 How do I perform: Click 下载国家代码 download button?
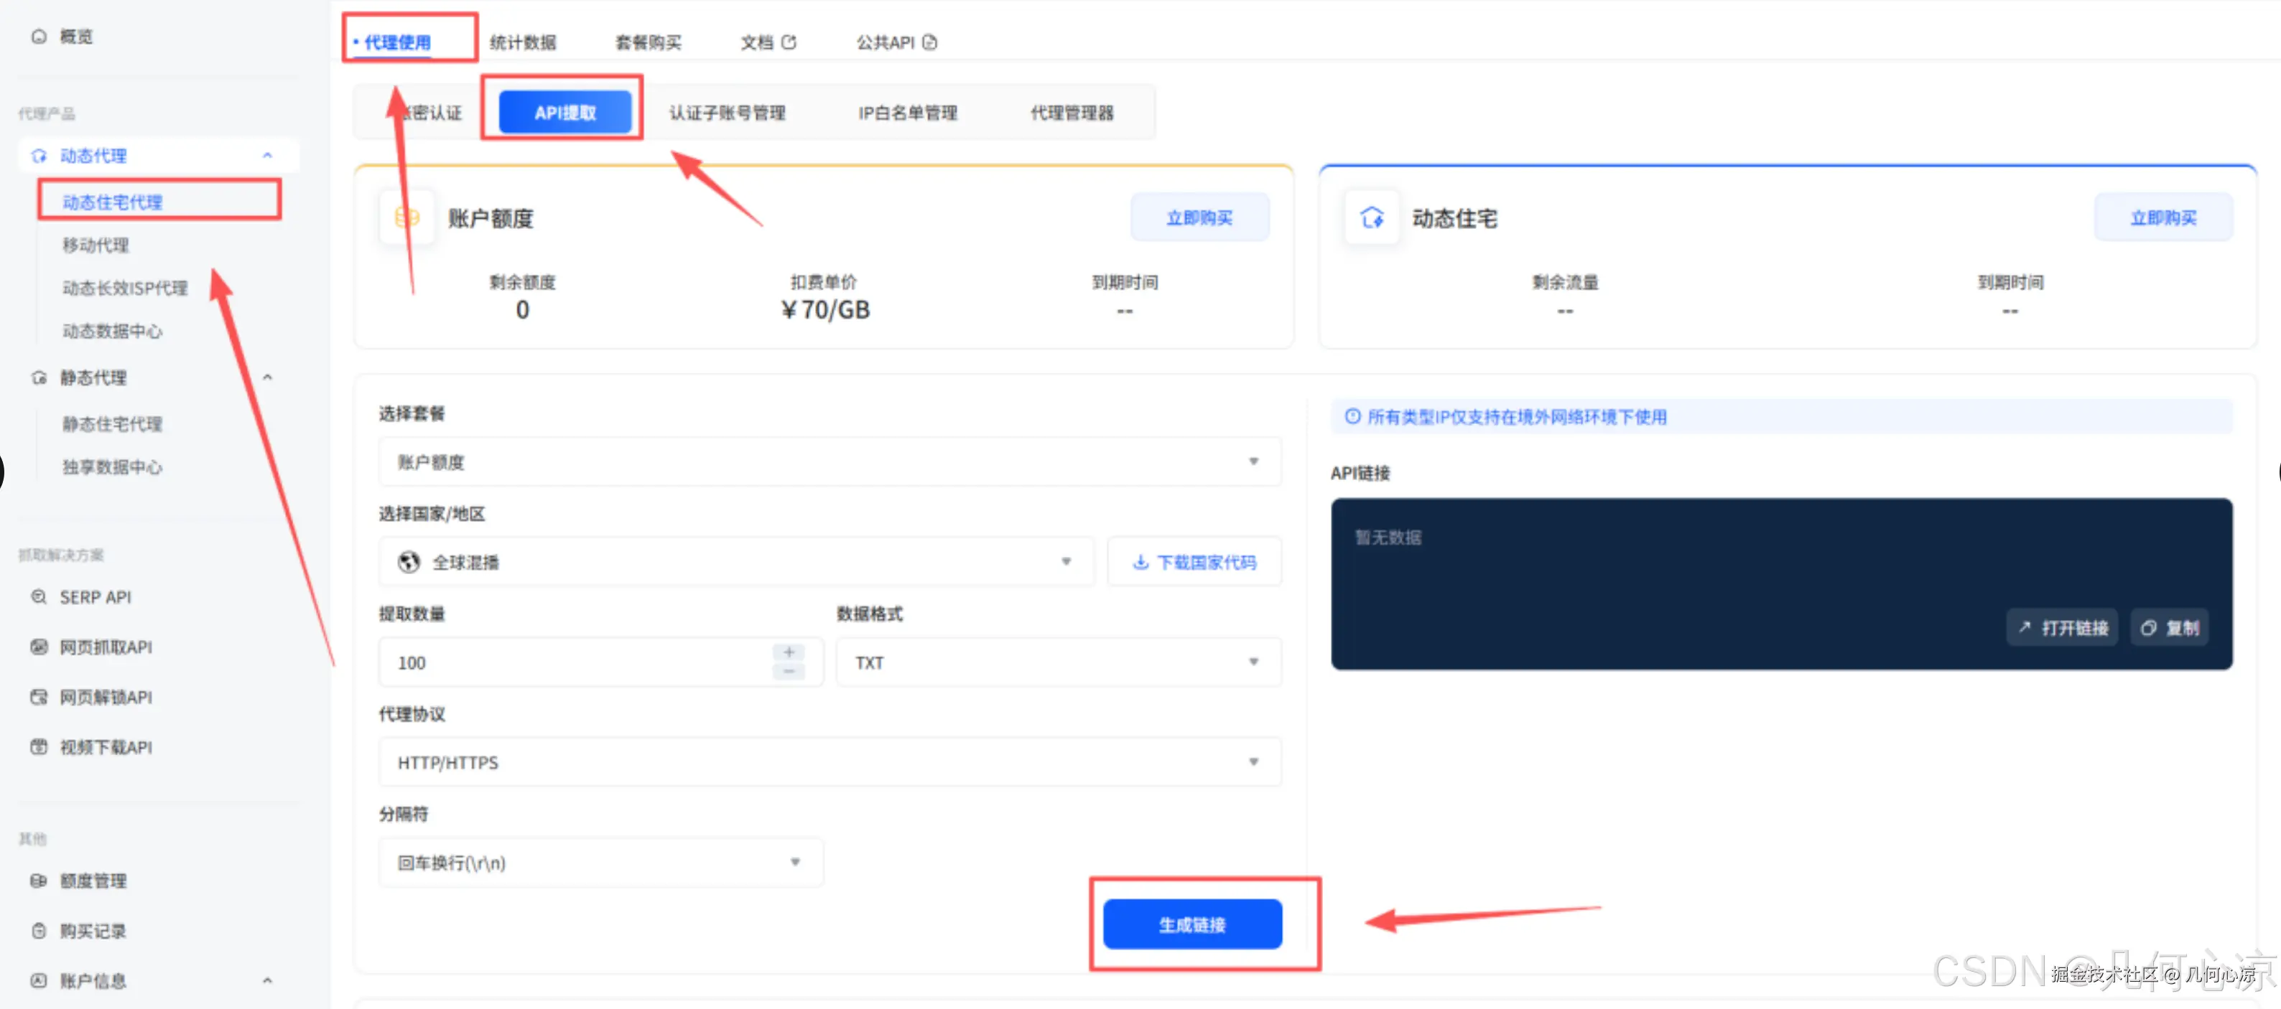pyautogui.click(x=1194, y=561)
